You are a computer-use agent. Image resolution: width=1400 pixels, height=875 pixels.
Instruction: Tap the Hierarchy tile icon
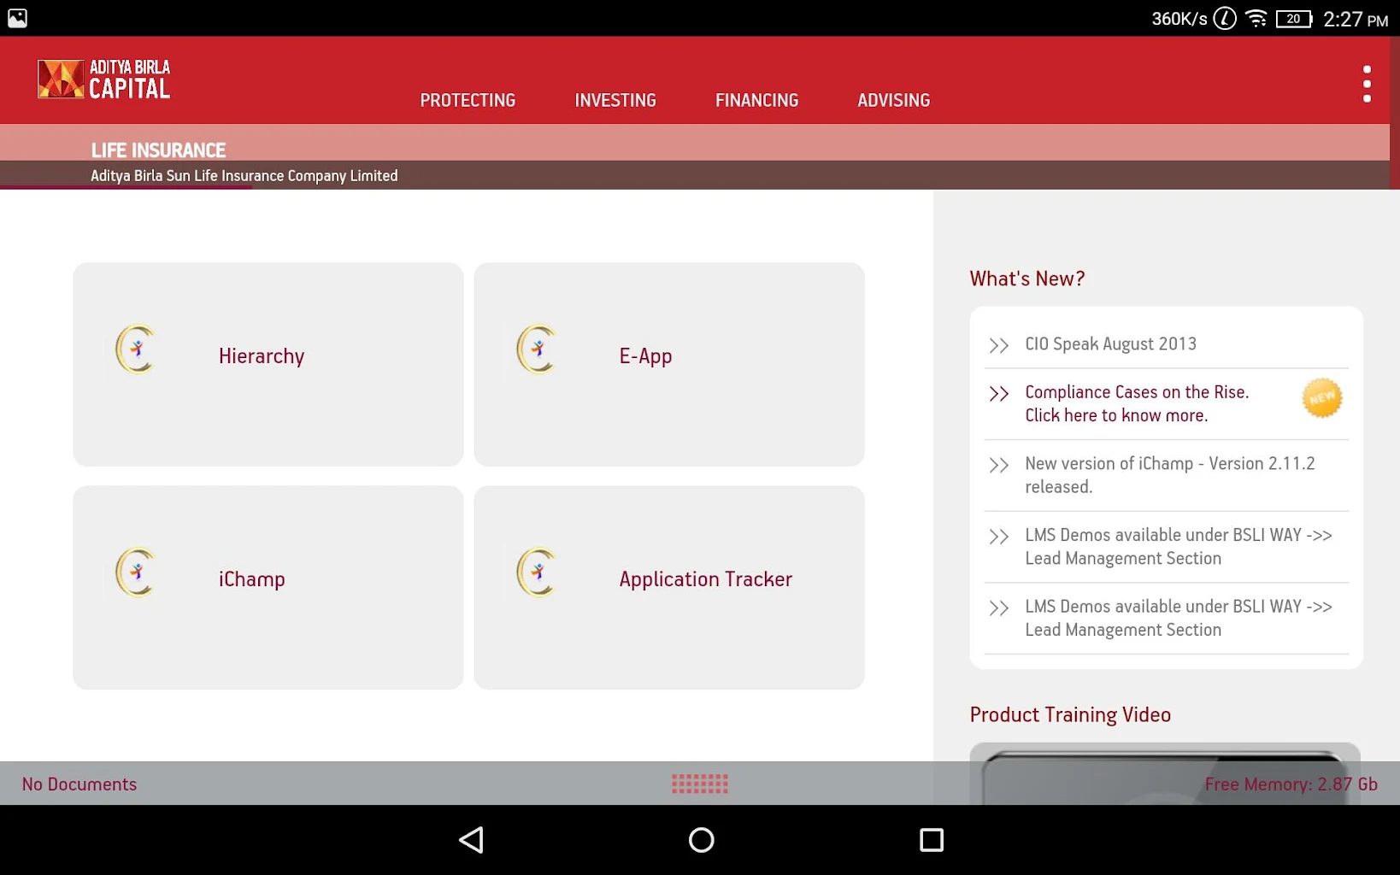[x=136, y=349]
